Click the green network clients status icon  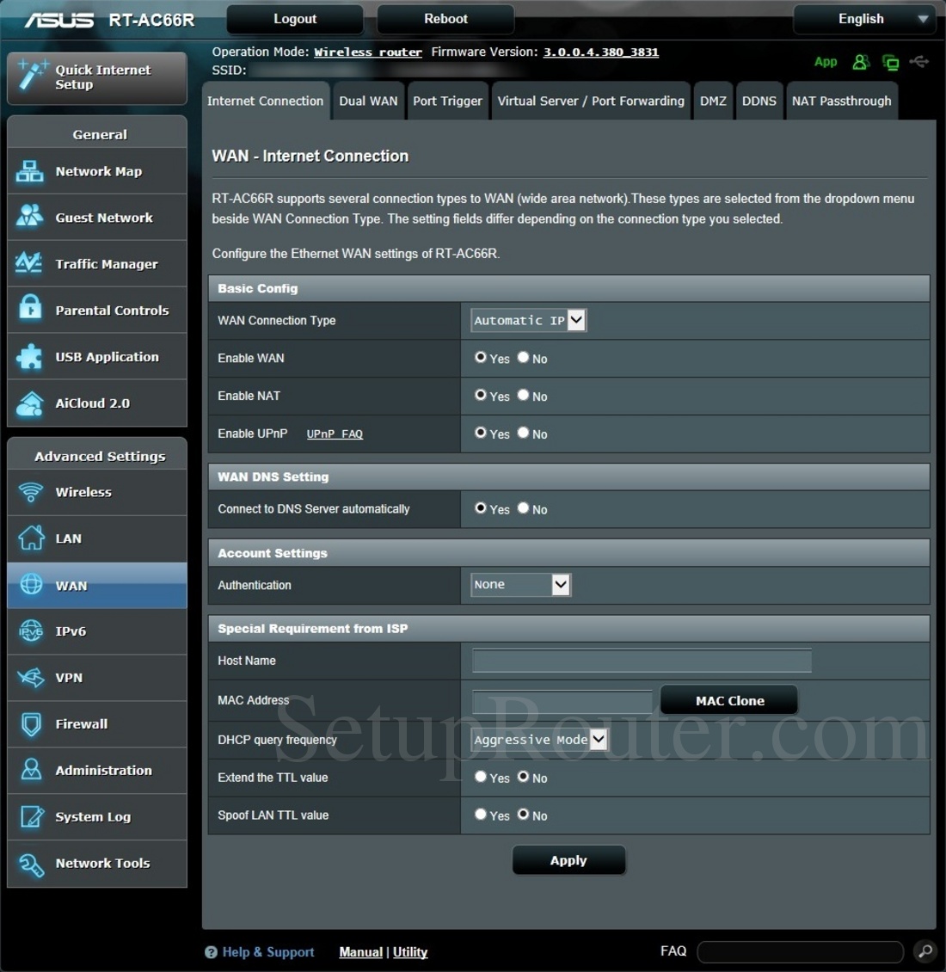(x=891, y=62)
